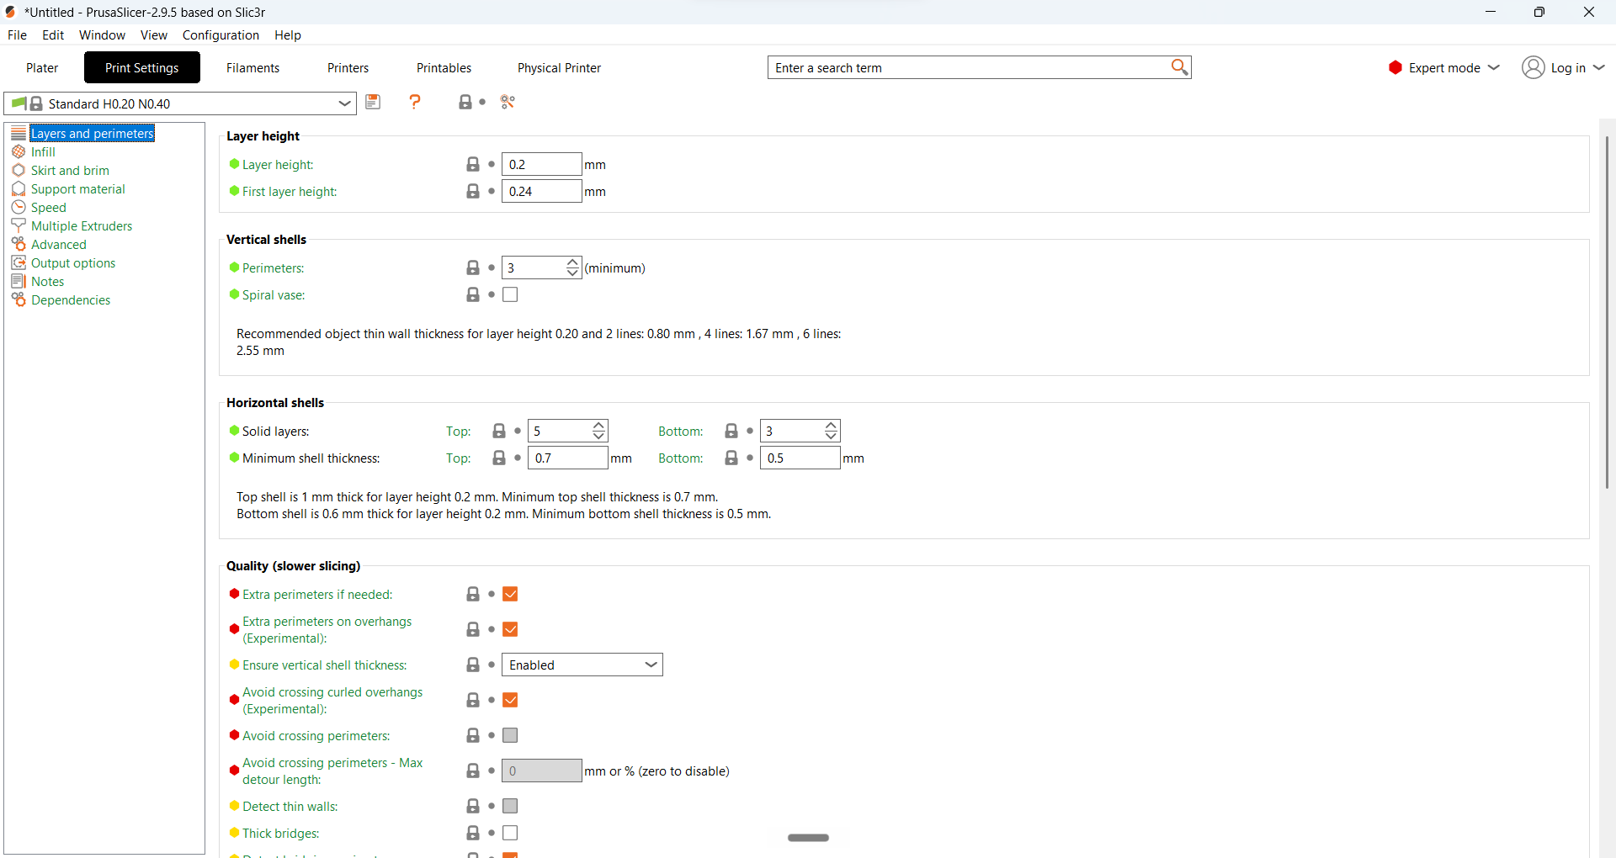
Task: Expand the Expert mode selector
Action: click(1443, 67)
